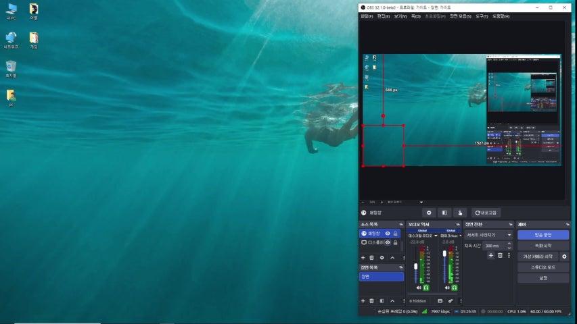Open the preview zoom scaling dropdown
Viewport: 577px width, 324px height.
click(x=421, y=202)
